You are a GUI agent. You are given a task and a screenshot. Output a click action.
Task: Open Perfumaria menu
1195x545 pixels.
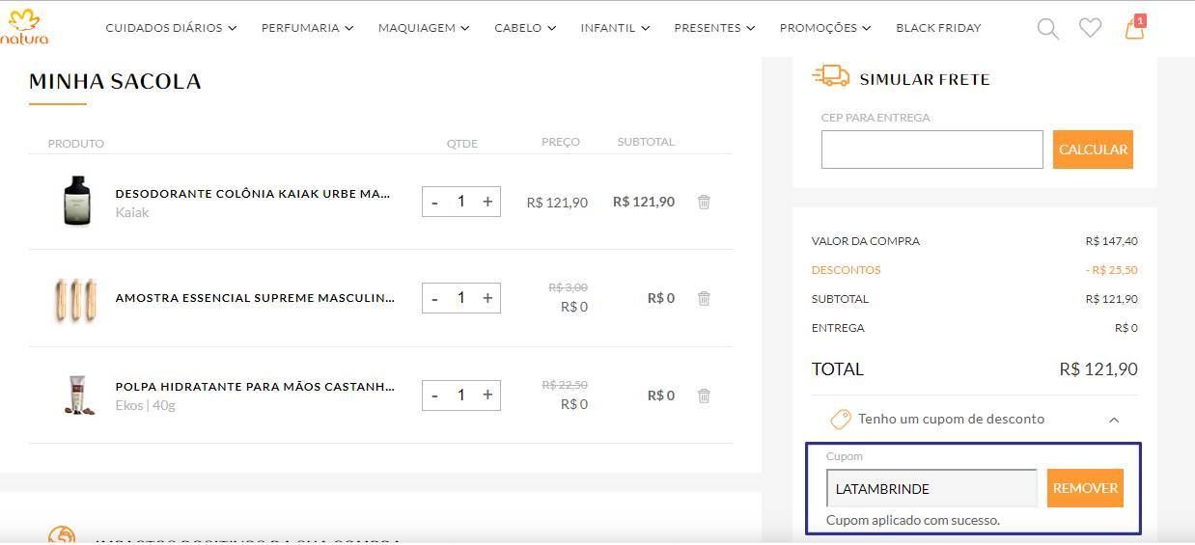[307, 28]
